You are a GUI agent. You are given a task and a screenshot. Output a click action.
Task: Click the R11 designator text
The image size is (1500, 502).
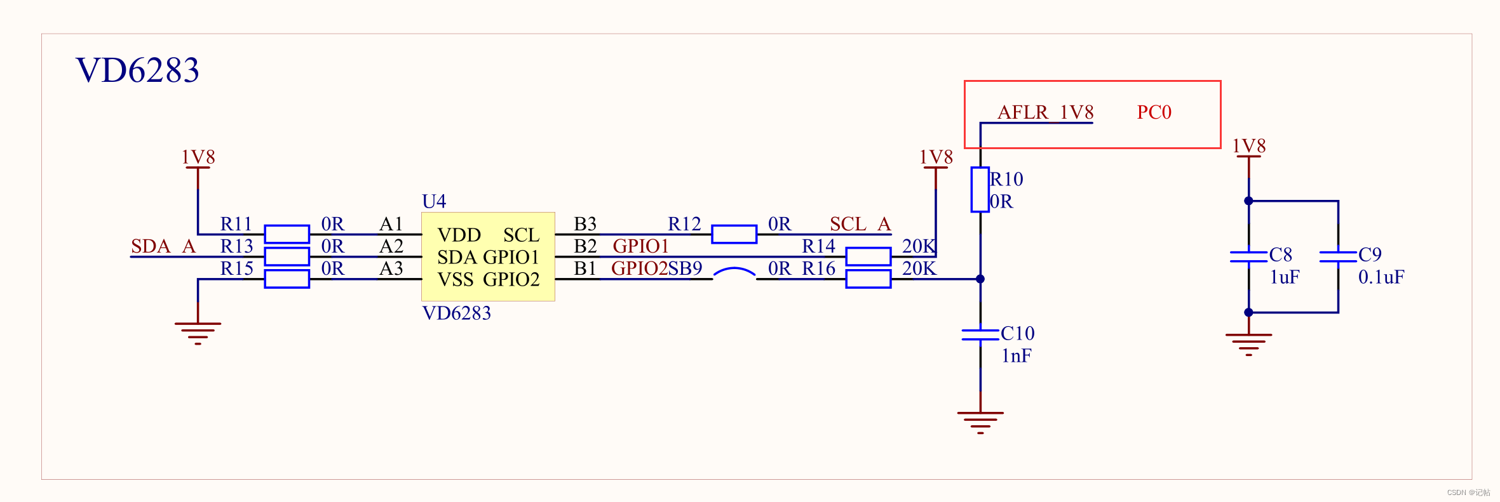[236, 224]
